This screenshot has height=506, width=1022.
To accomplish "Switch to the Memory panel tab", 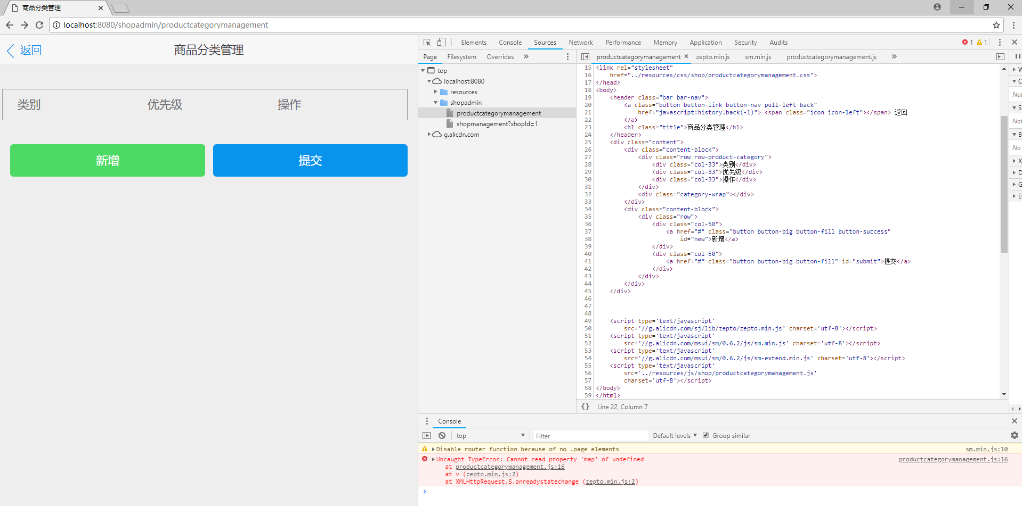I will pos(665,43).
